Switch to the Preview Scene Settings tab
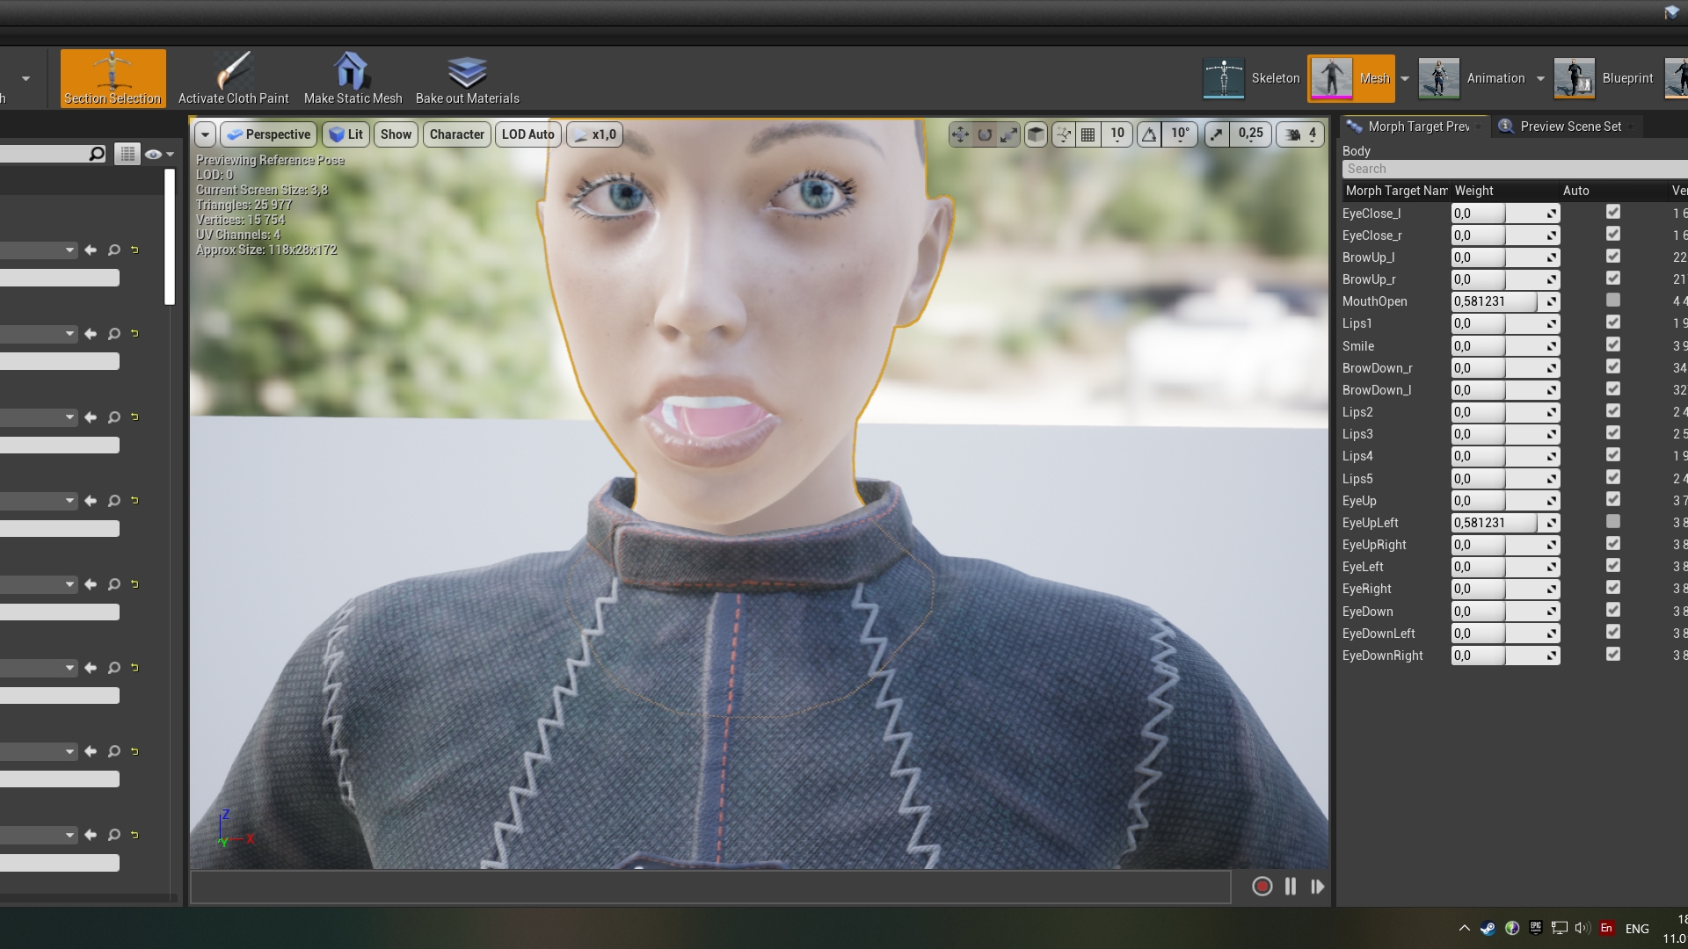This screenshot has width=1688, height=949. coord(1568,127)
